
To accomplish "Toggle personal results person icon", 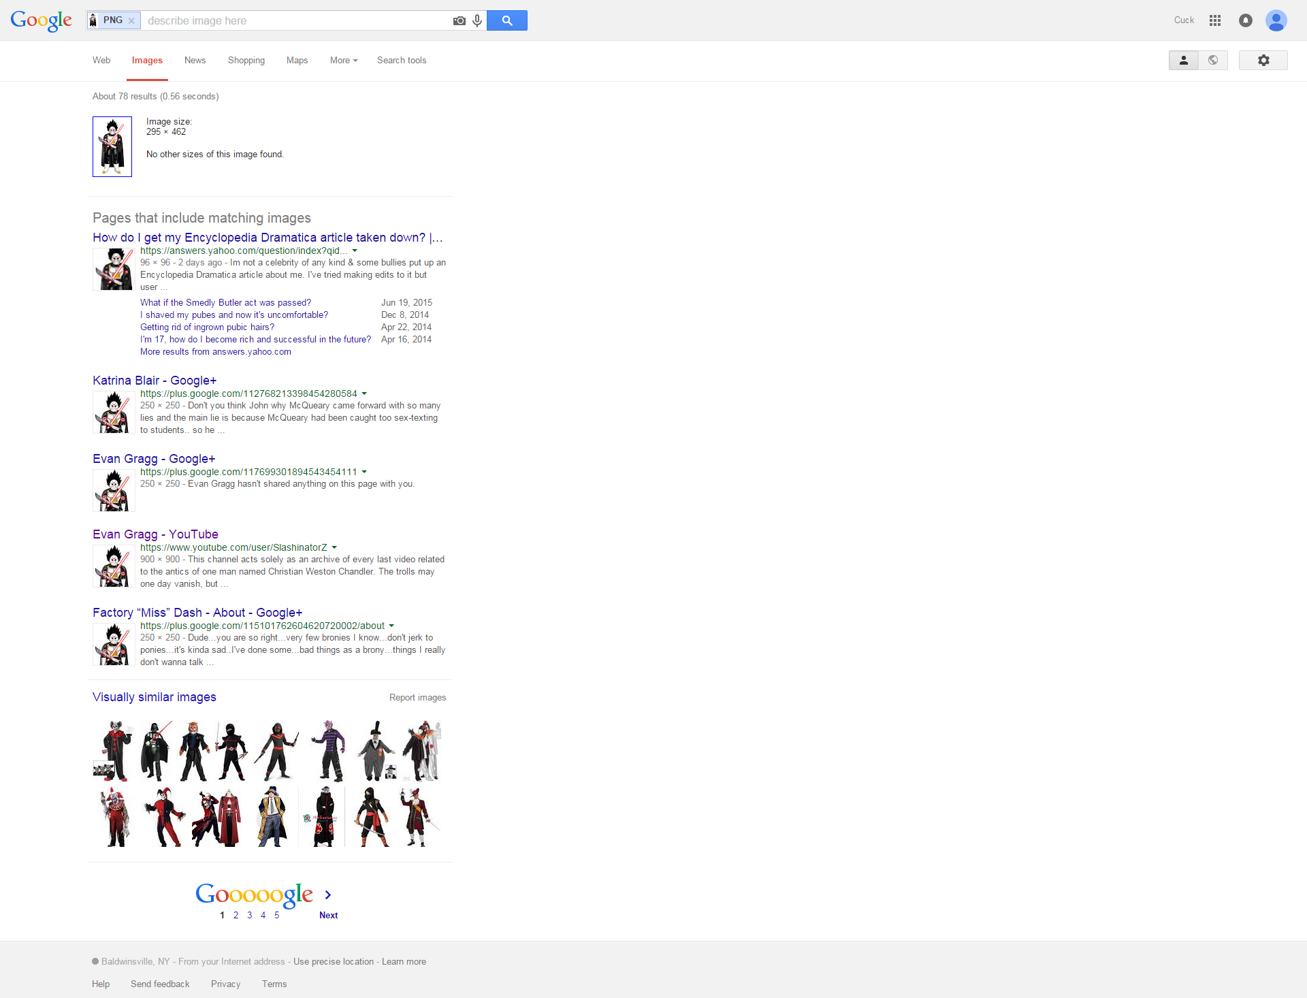I will (x=1184, y=61).
